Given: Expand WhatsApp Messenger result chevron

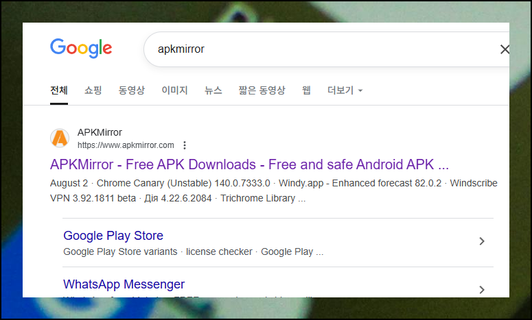Looking at the screenshot, I should tap(482, 290).
